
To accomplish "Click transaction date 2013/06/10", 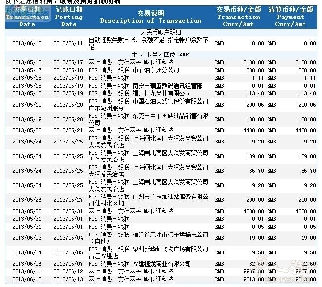I will (27, 43).
